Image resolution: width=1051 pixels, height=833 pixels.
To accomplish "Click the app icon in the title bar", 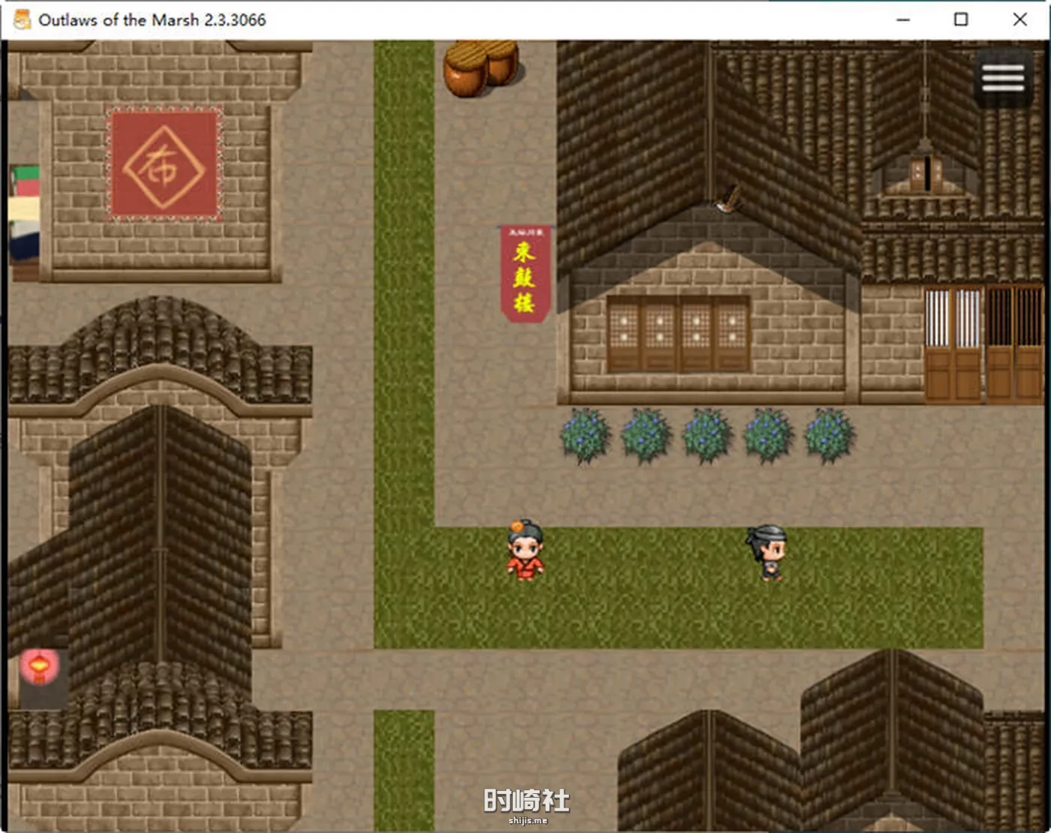I will pos(22,20).
